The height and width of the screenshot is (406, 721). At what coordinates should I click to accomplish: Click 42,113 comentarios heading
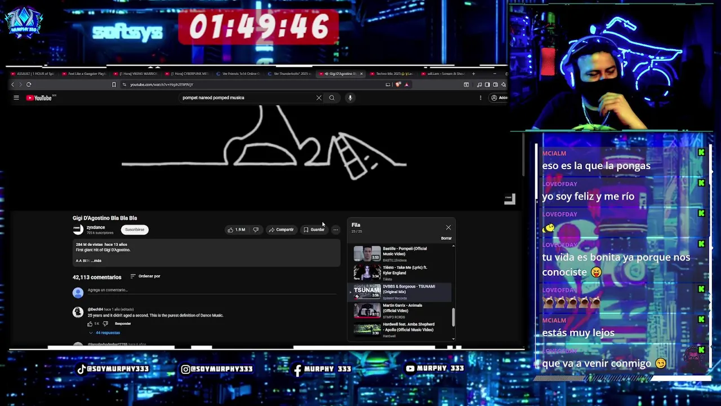tap(97, 277)
